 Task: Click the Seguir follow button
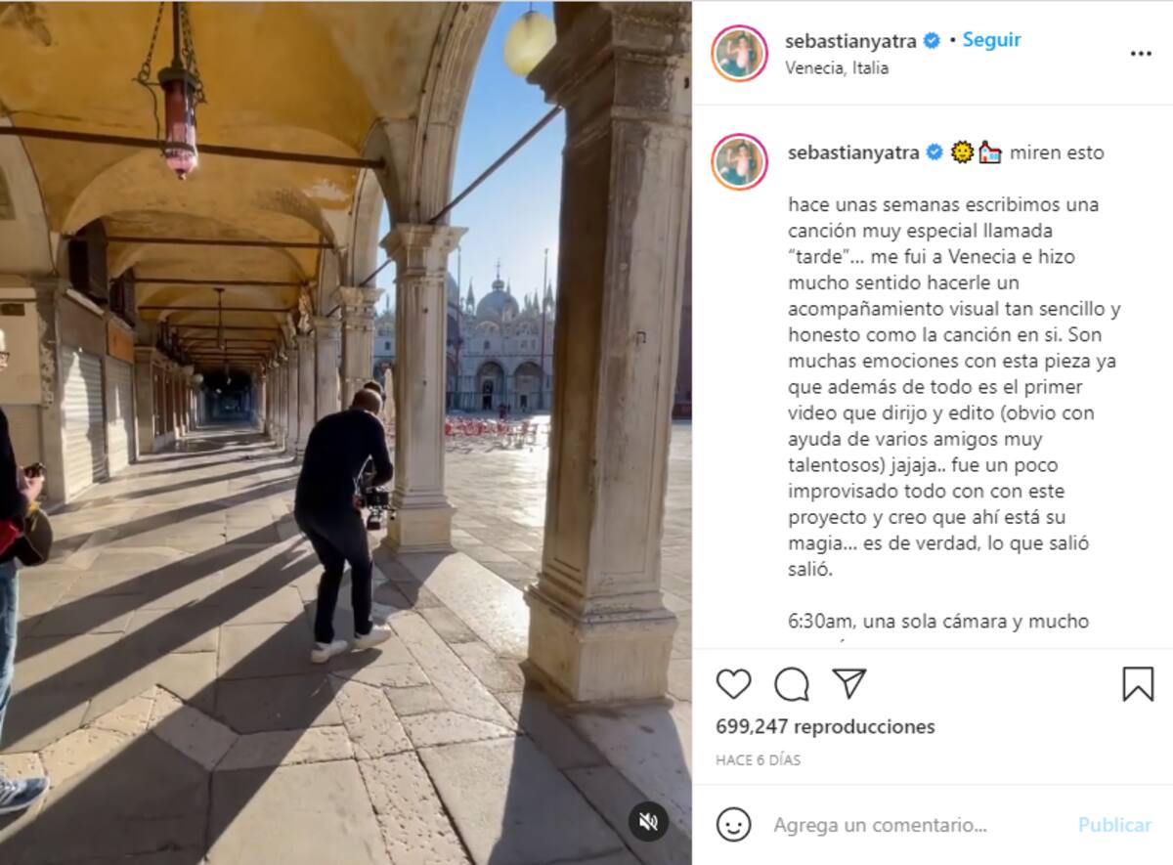point(991,40)
